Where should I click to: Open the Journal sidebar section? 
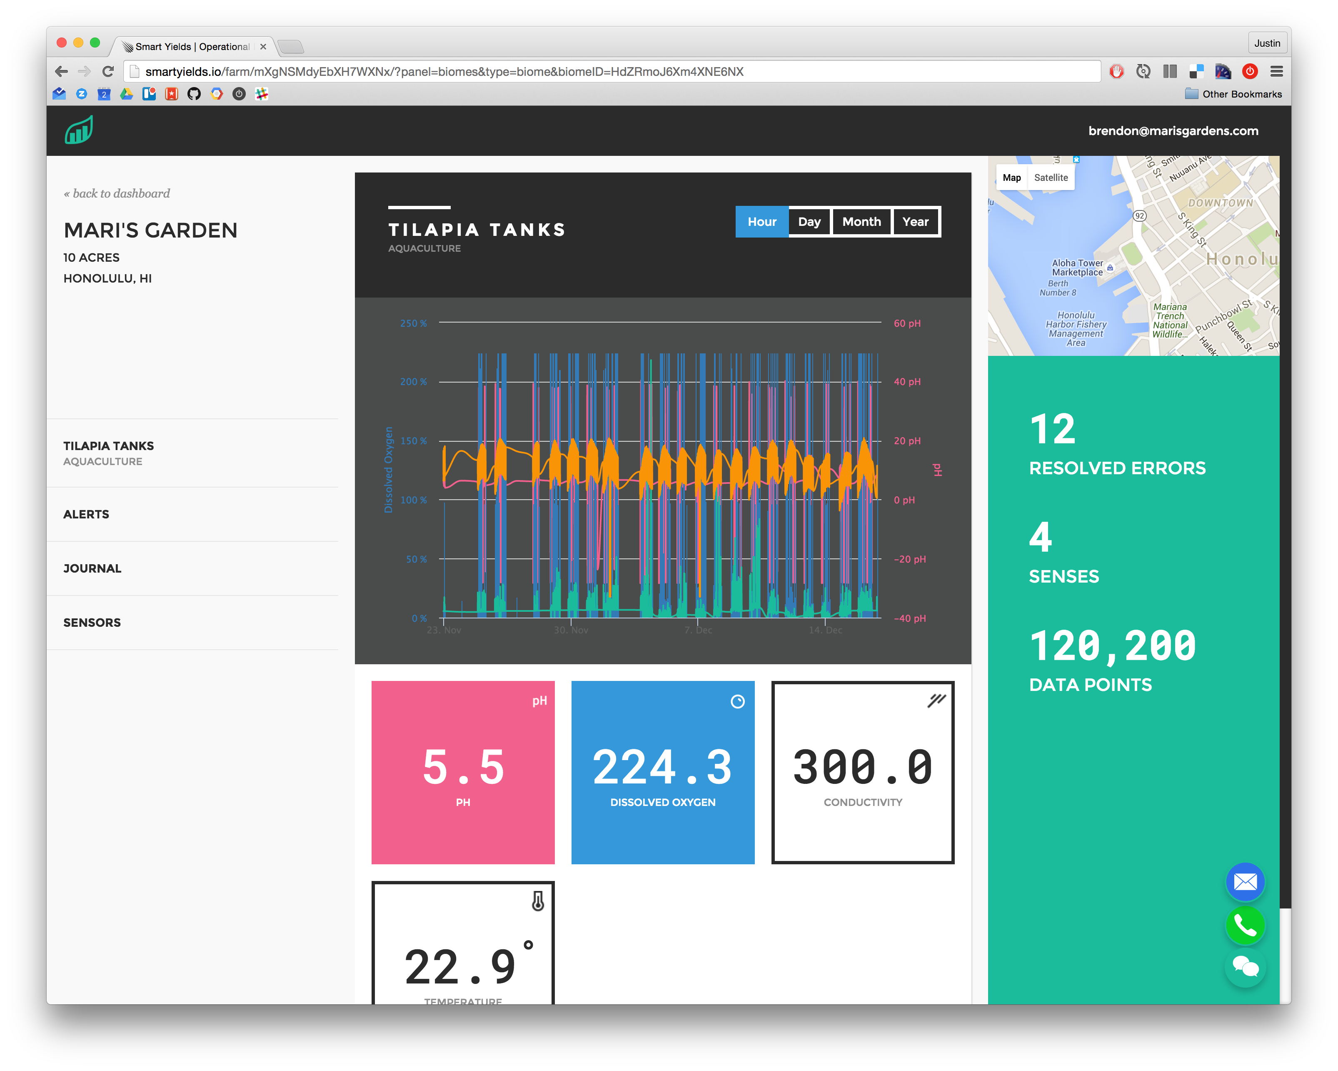pos(92,568)
